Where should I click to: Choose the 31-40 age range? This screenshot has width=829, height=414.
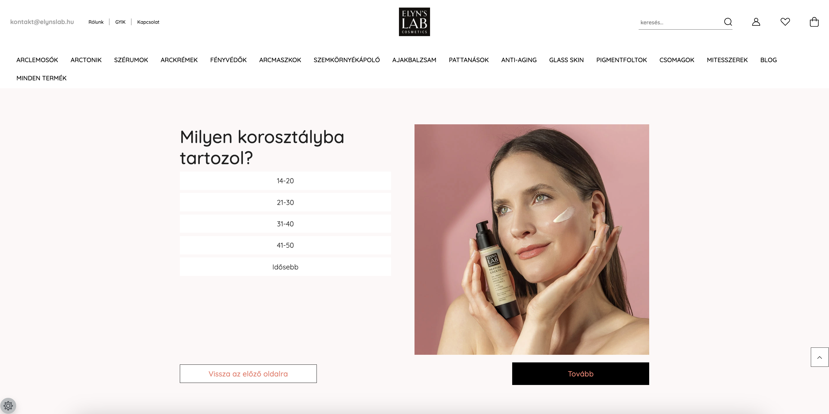pos(285,224)
